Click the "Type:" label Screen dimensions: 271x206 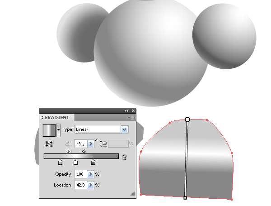(68, 129)
